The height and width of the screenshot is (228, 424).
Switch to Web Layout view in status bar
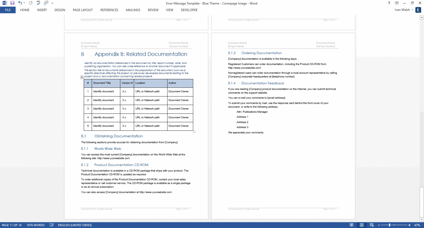click(372, 225)
